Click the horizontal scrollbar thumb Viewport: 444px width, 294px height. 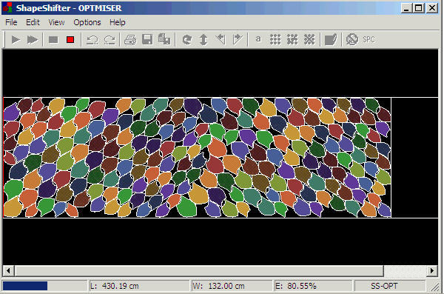(199, 270)
